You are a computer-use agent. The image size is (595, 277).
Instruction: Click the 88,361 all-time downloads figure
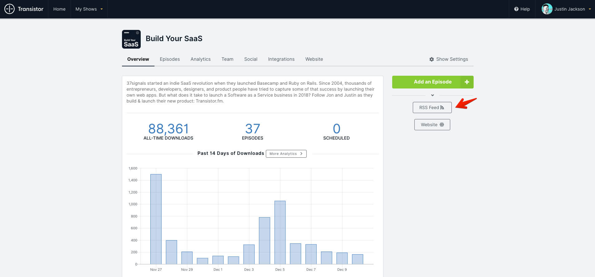click(168, 129)
